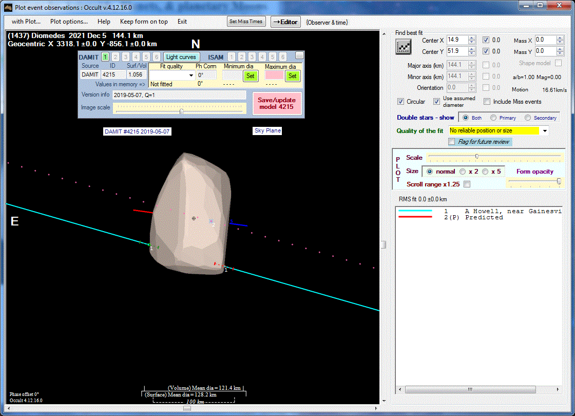Select Primary for double stars display
The width and height of the screenshot is (575, 416).
click(x=493, y=118)
